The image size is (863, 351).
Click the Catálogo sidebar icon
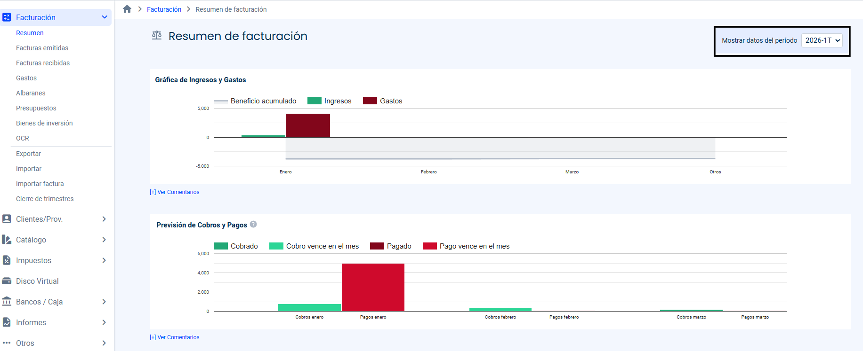click(7, 240)
